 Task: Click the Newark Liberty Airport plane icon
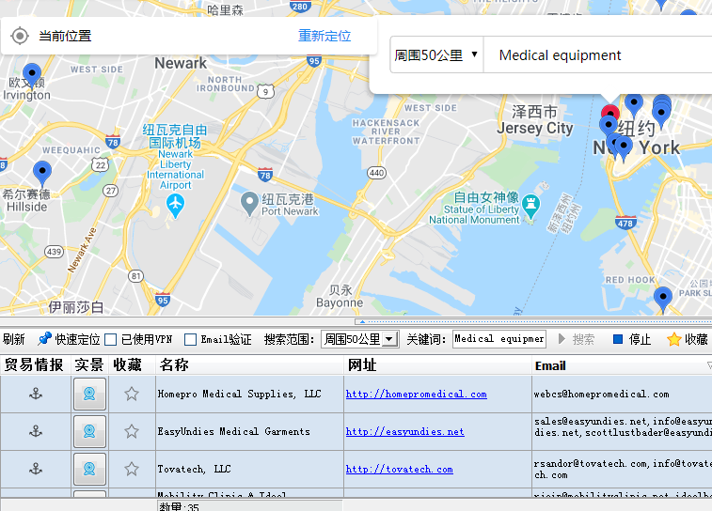175,204
